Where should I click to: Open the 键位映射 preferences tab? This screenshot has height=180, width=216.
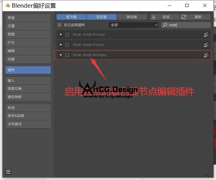pos(28,97)
